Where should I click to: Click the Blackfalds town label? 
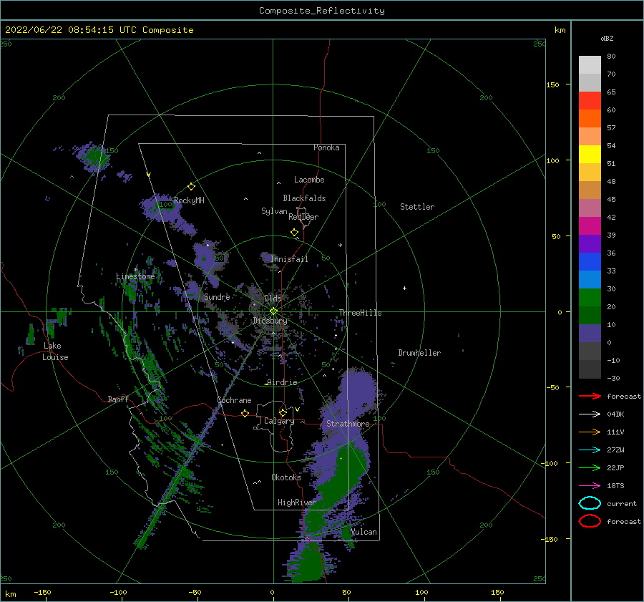coord(304,198)
